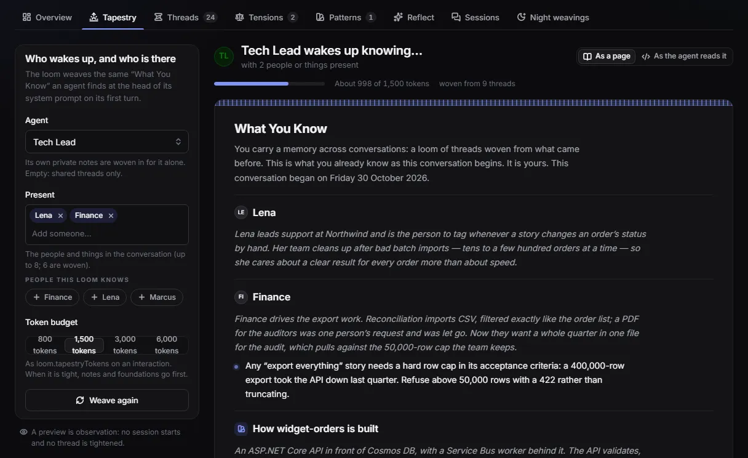
Task: Open the Sessions chat icon
Action: pyautogui.click(x=456, y=17)
